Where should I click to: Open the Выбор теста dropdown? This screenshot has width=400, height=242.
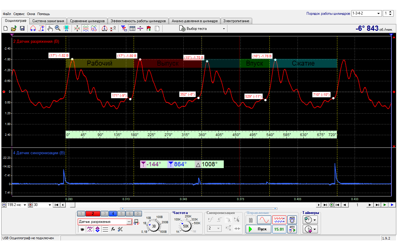coord(202,28)
